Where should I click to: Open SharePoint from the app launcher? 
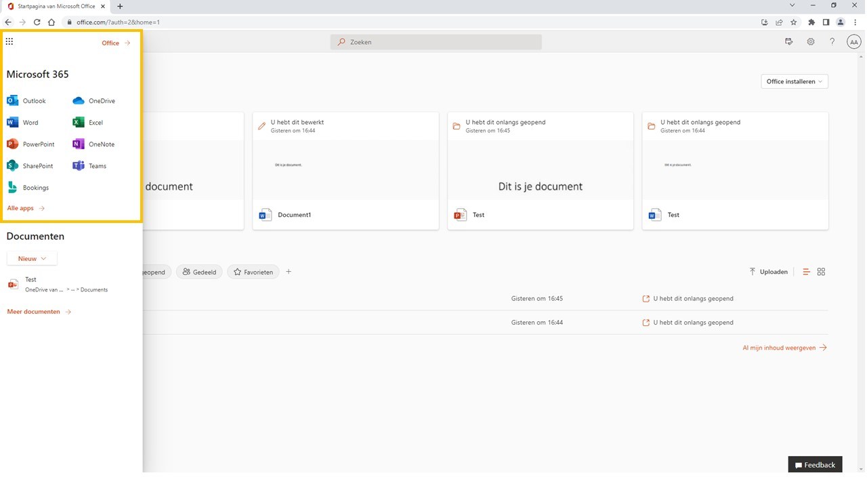click(30, 166)
